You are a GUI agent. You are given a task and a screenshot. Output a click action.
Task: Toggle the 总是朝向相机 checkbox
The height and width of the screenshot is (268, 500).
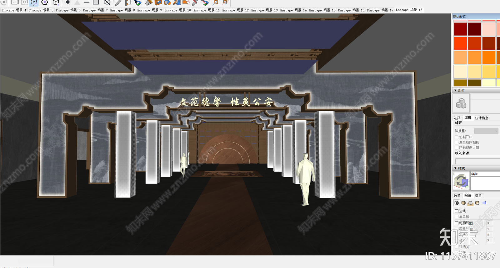[x=457, y=143]
